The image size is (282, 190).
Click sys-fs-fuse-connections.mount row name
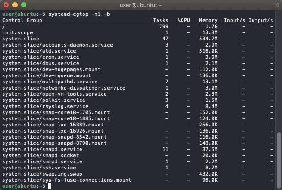67,180
